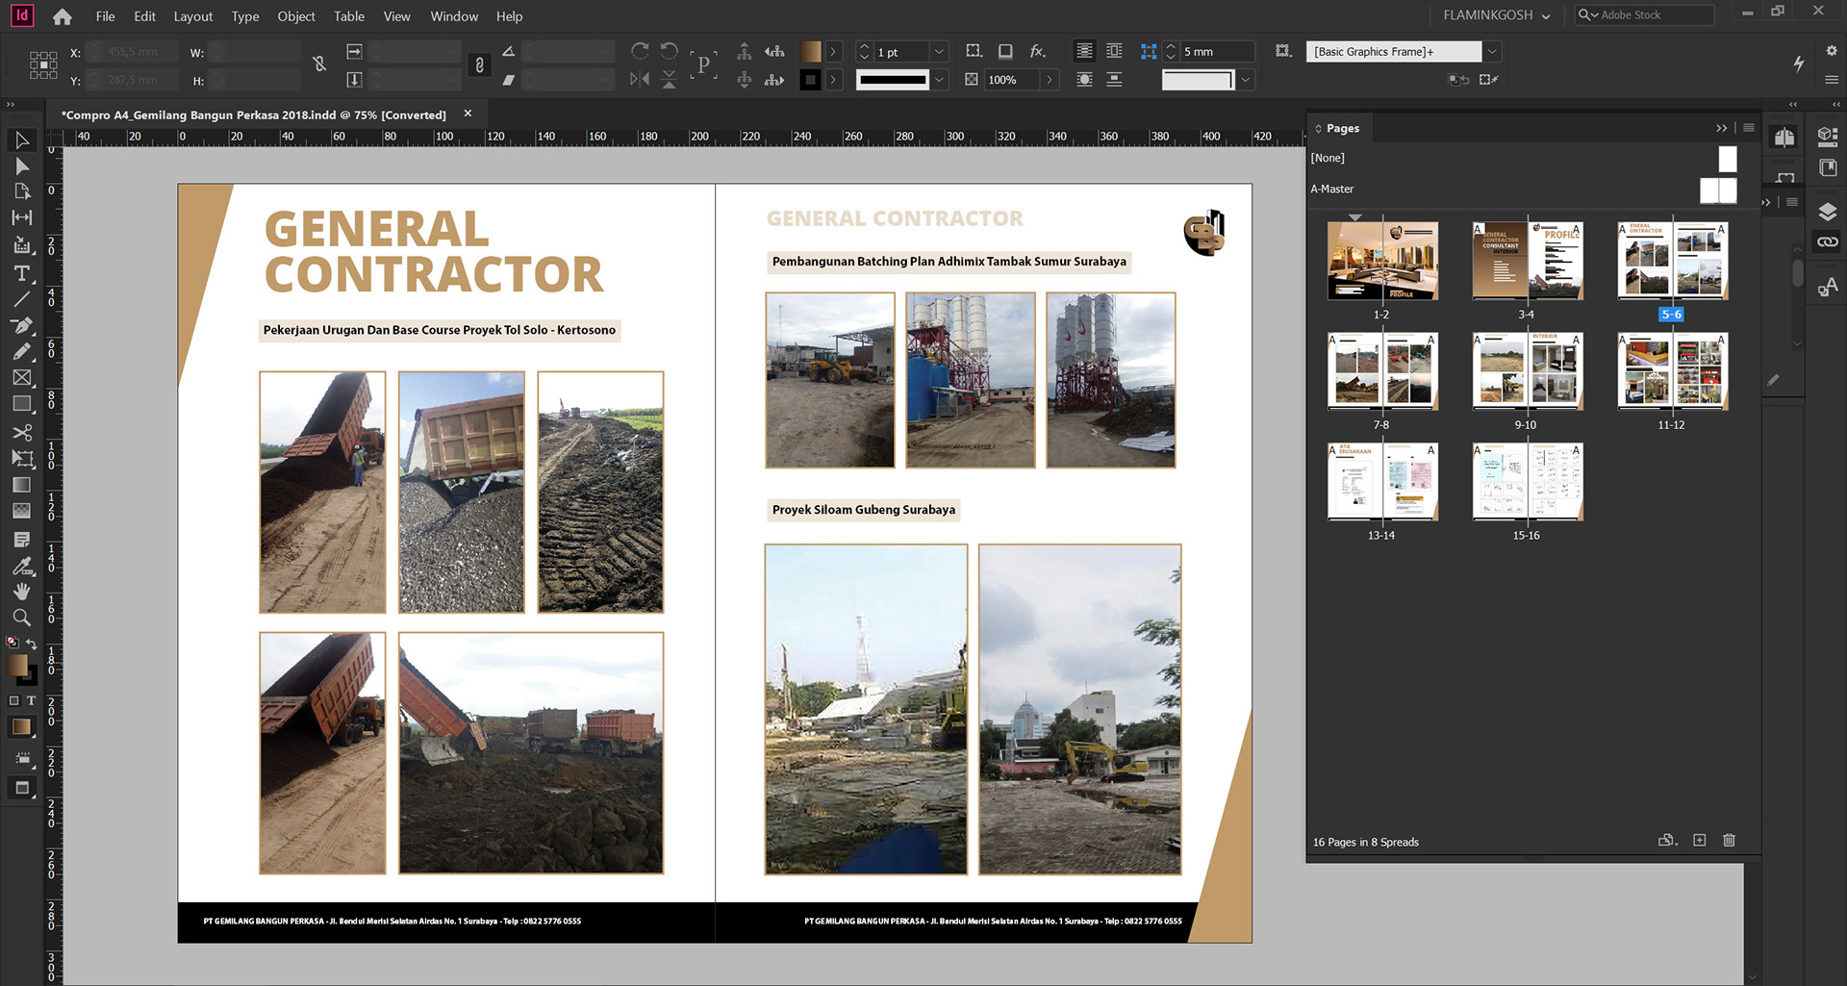Click the delete selected pages trash icon
The image size is (1847, 986).
(1729, 841)
